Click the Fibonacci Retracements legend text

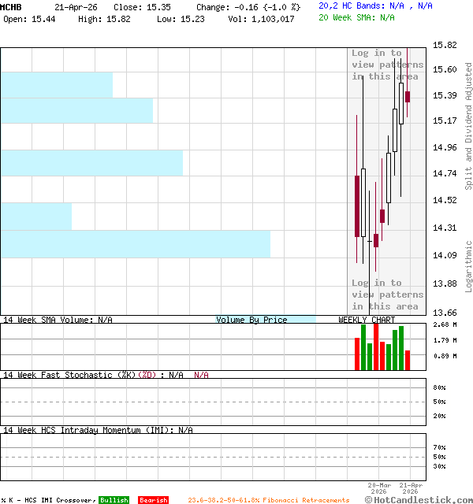tap(268, 500)
